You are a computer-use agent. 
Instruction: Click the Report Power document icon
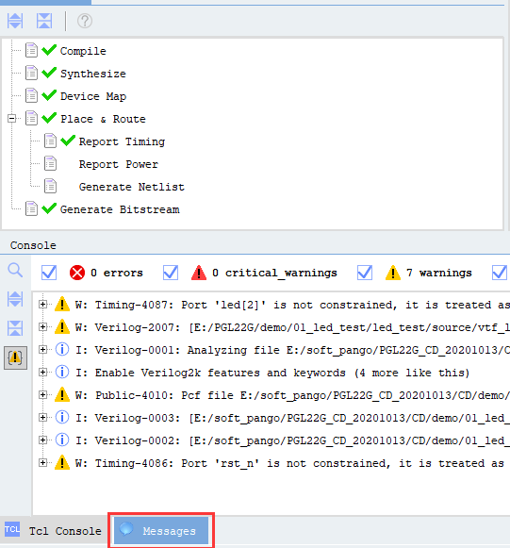(x=50, y=163)
